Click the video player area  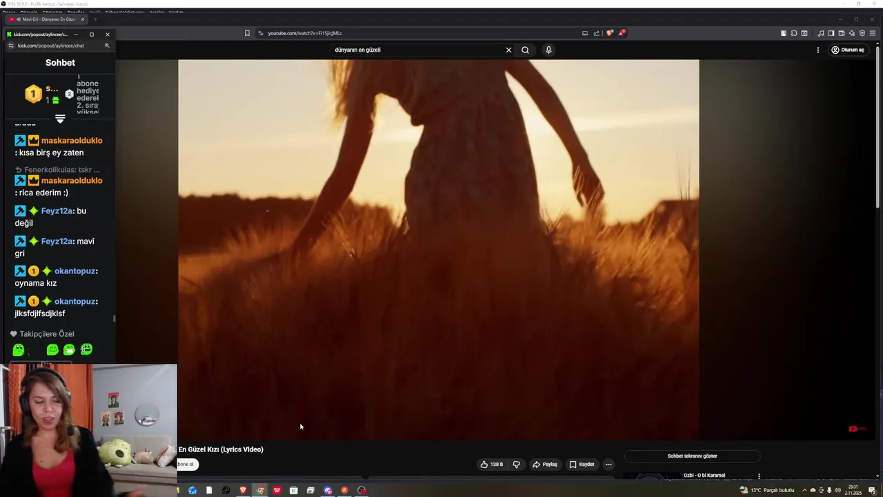click(438, 249)
